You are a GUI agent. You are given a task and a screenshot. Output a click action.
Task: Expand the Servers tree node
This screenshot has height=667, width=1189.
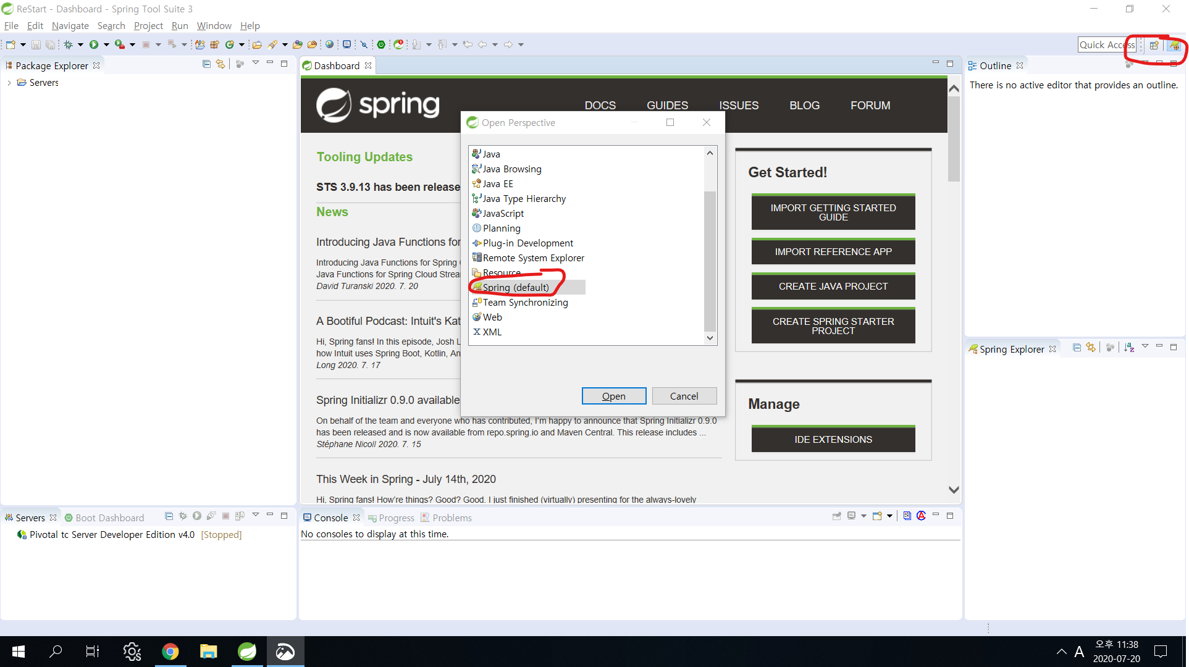9,83
